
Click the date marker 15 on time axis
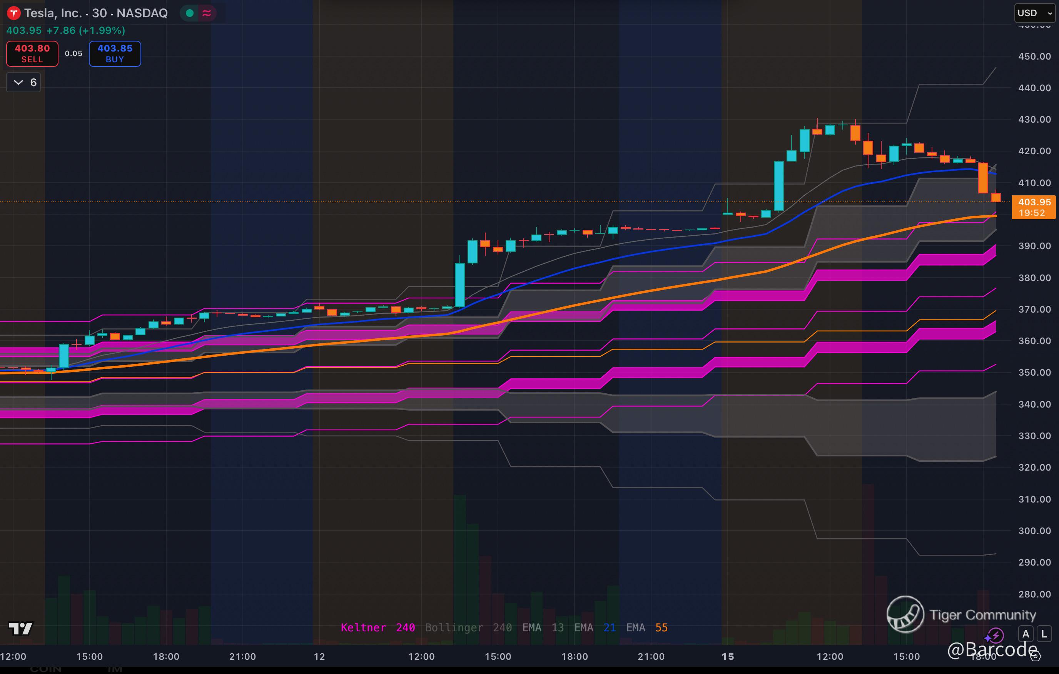pyautogui.click(x=728, y=656)
